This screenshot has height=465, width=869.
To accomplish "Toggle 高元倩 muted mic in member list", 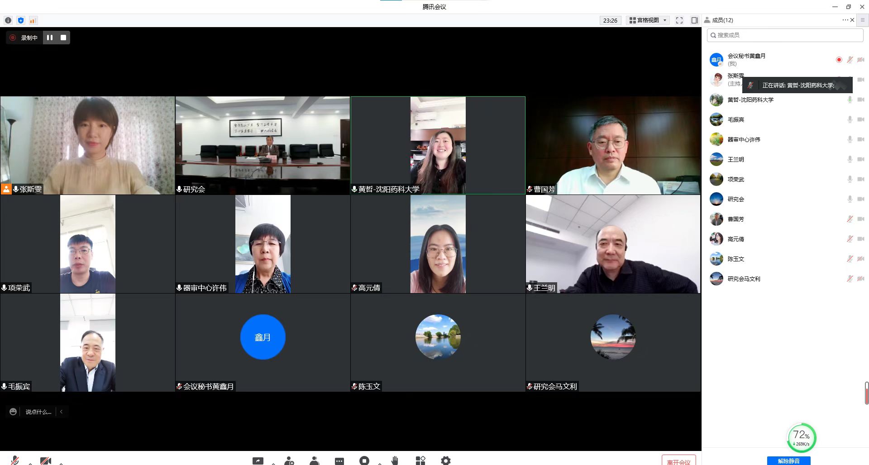I will pyautogui.click(x=850, y=239).
